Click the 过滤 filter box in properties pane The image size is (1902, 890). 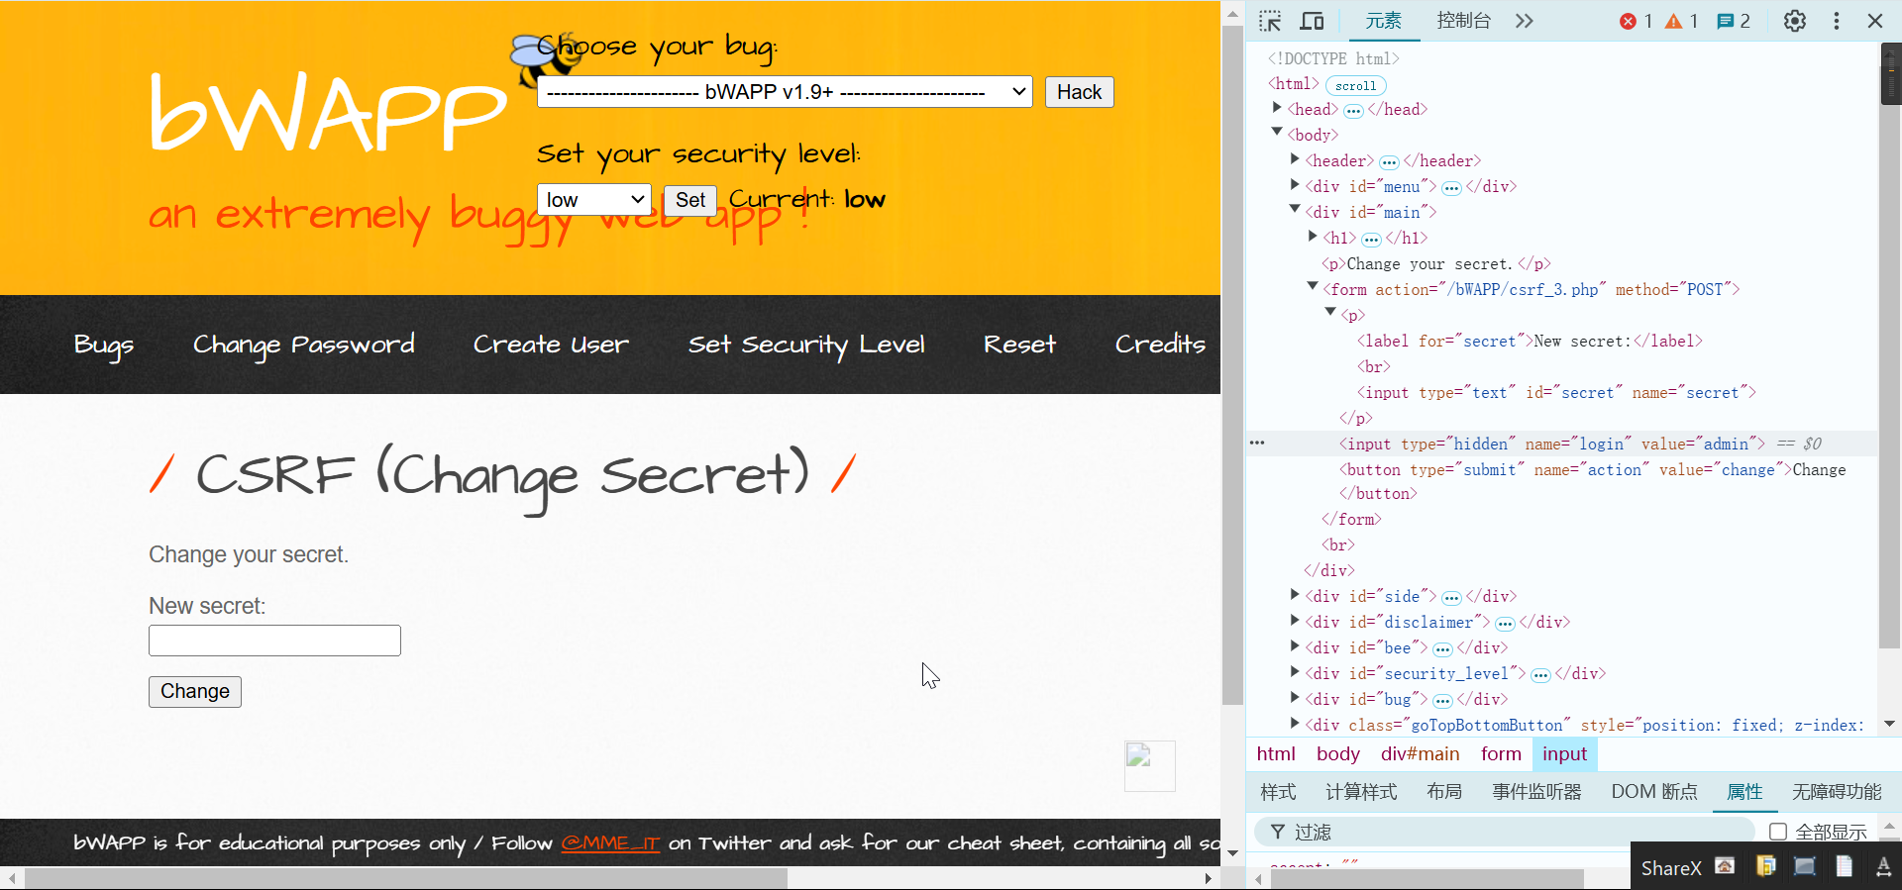click(1506, 832)
